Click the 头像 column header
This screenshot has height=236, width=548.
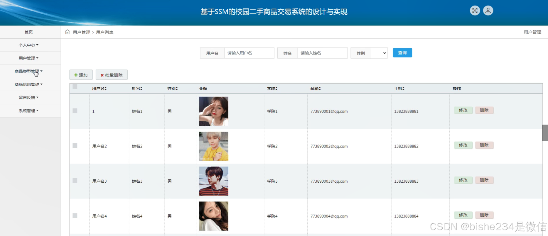[x=203, y=89]
